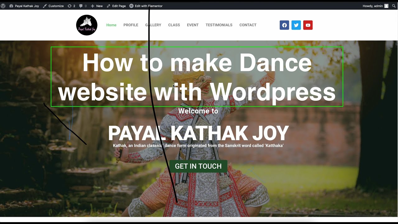
Task: Click the Kathak description sentence in hero
Action: point(198,146)
